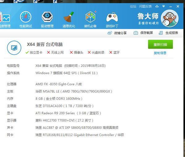
Task: Select the ATI Radeon R9 200 Series text
Action: coord(68,113)
